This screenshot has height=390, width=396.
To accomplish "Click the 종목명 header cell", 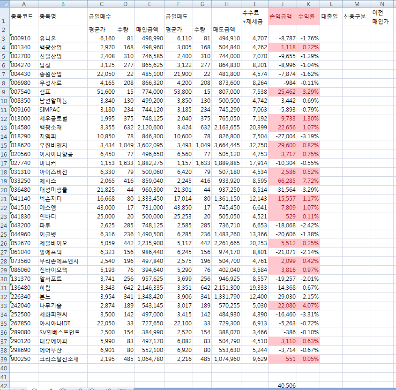I will [x=63, y=16].
